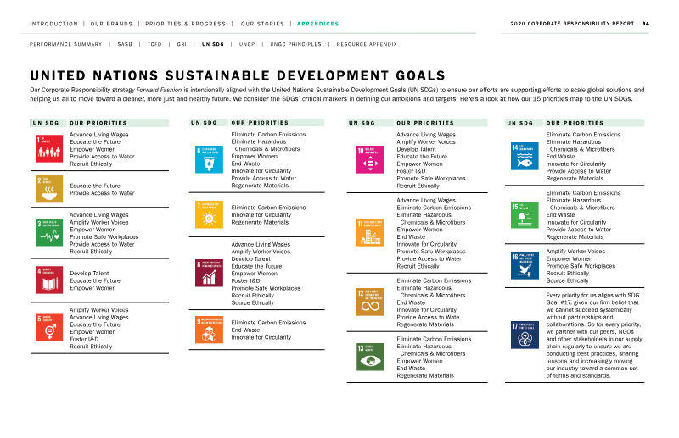This screenshot has width=679, height=438.
Task: Go to the Our Brands section
Action: [111, 24]
